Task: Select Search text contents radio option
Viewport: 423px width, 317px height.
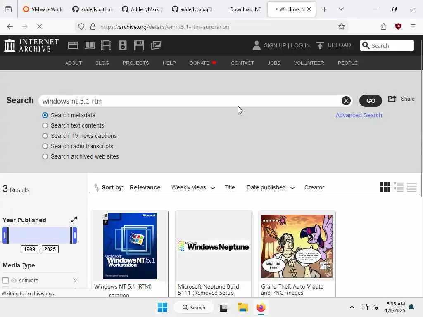Action: tap(45, 125)
